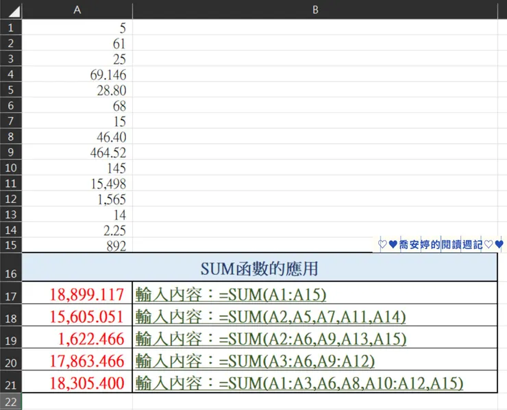This screenshot has height=410, width=507.
Task: Click the red result 18,899.117
Action: point(77,293)
